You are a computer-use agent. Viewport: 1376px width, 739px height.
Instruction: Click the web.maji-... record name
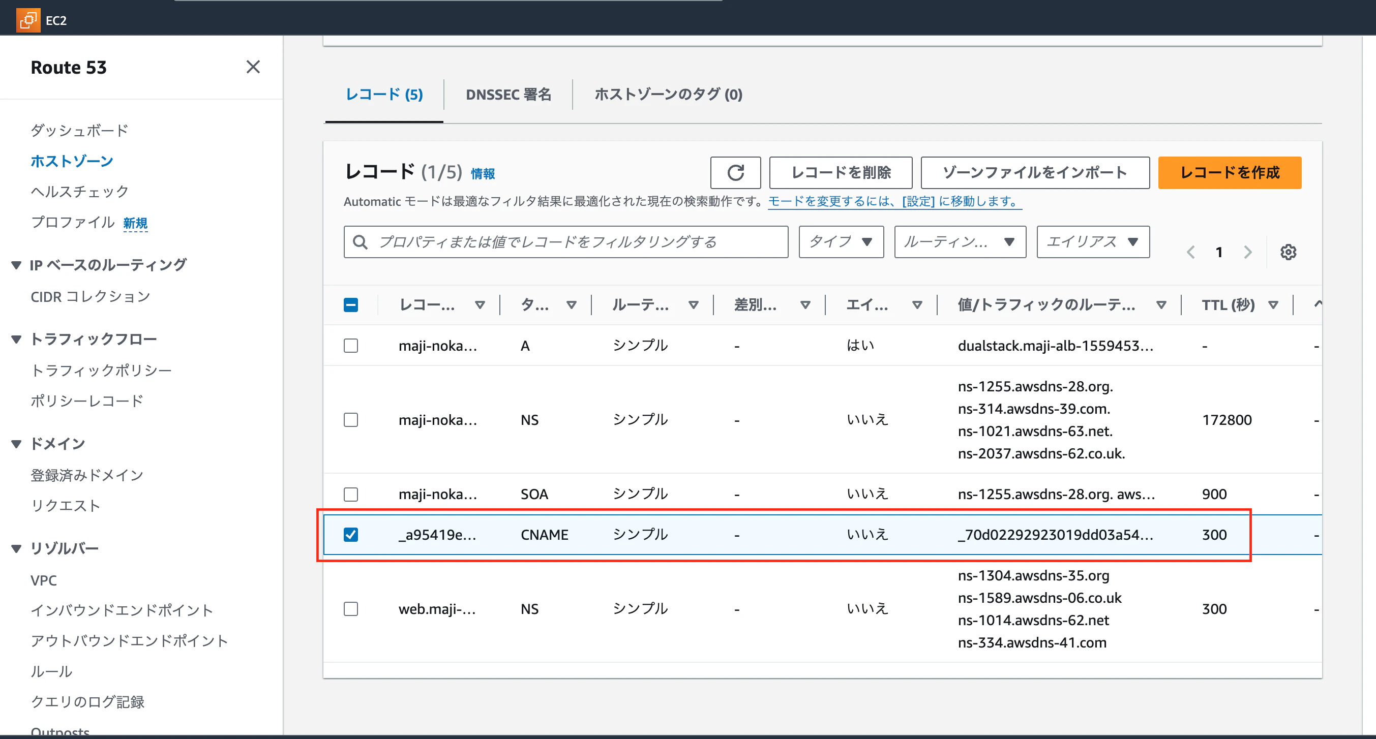pos(437,609)
